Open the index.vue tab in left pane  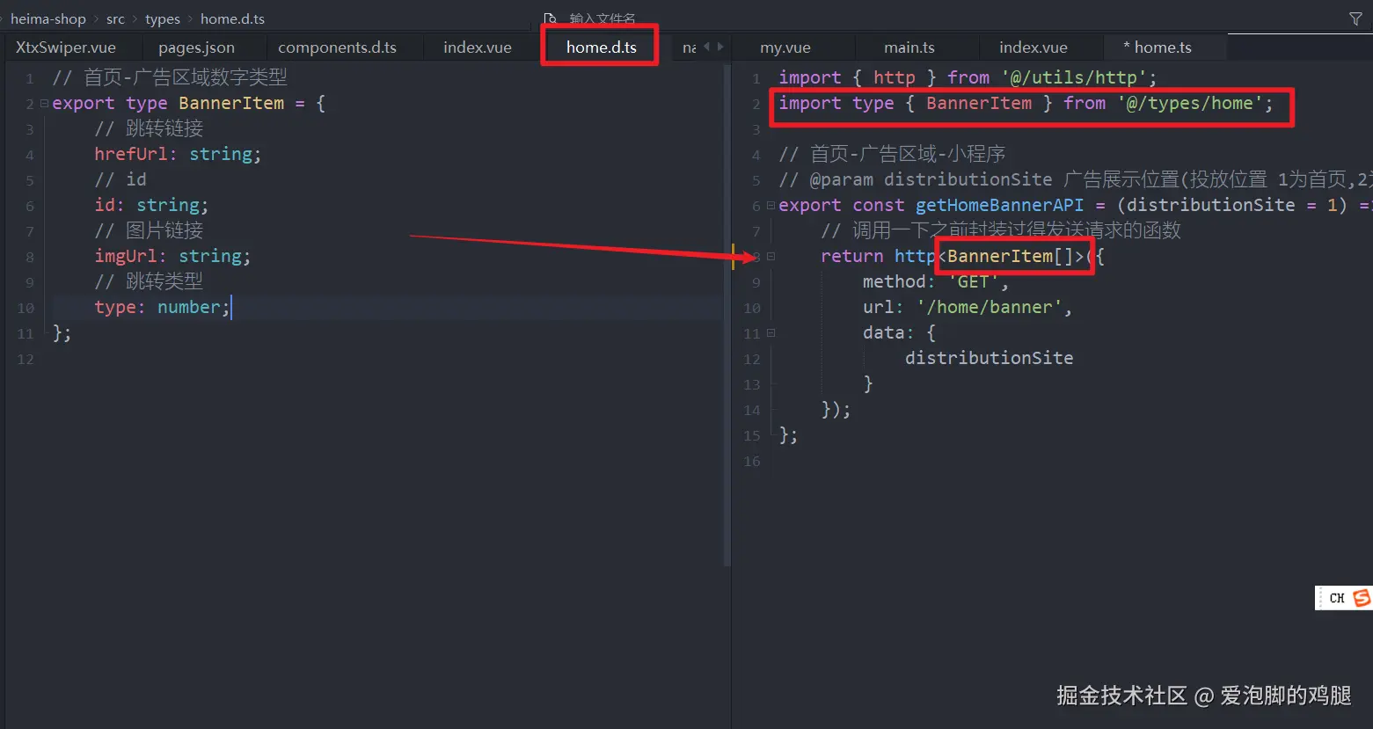coord(478,47)
